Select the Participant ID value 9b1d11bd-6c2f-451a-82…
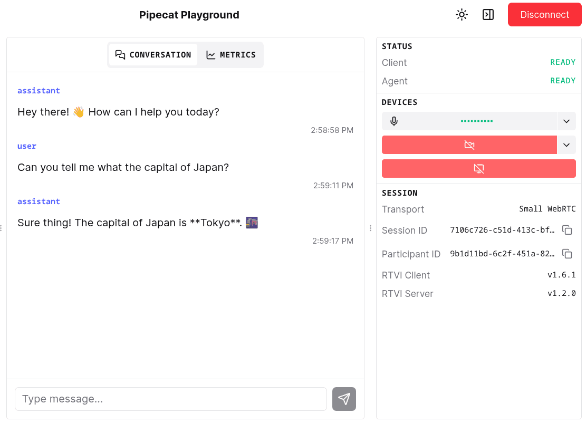 click(x=502, y=254)
